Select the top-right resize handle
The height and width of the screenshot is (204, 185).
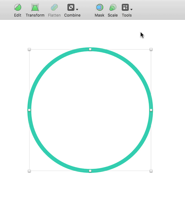(x=151, y=49)
